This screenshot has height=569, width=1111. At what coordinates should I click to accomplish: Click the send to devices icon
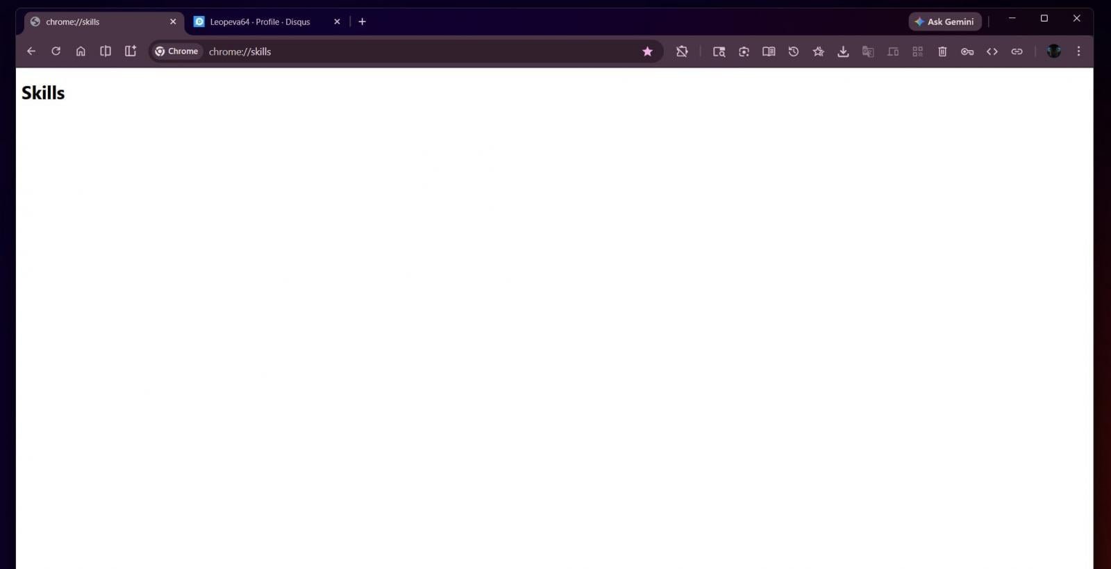tap(893, 51)
